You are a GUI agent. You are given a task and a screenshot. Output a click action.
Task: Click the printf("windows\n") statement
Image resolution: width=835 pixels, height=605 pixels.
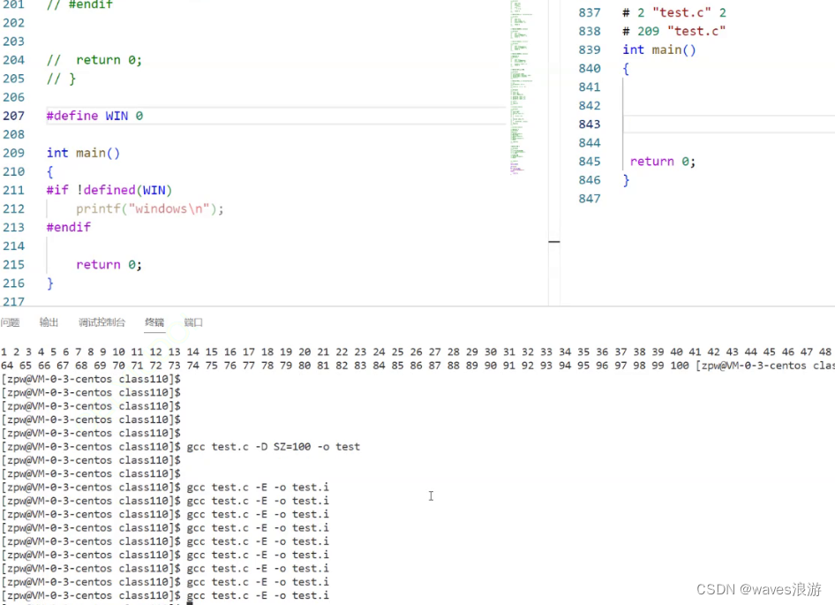point(150,209)
